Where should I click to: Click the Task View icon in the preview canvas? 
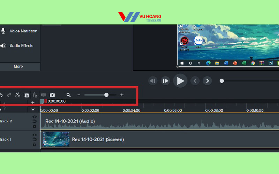(x=199, y=63)
